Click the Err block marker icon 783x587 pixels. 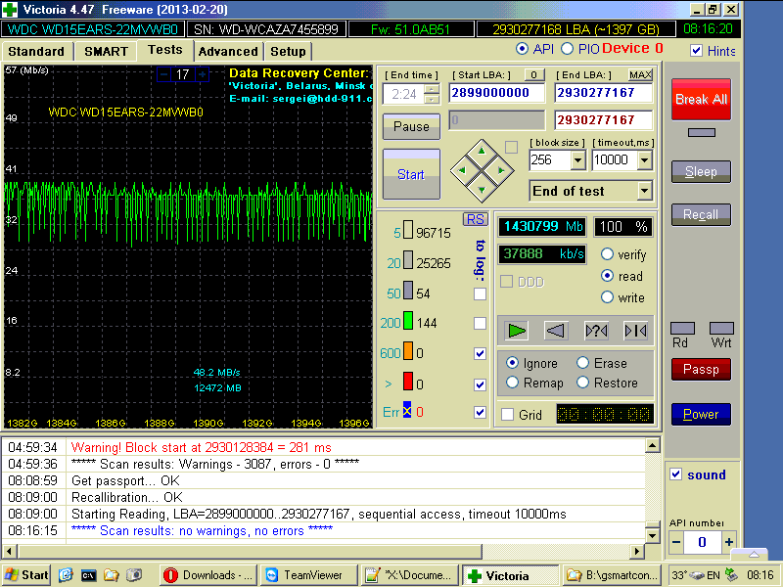coord(407,410)
